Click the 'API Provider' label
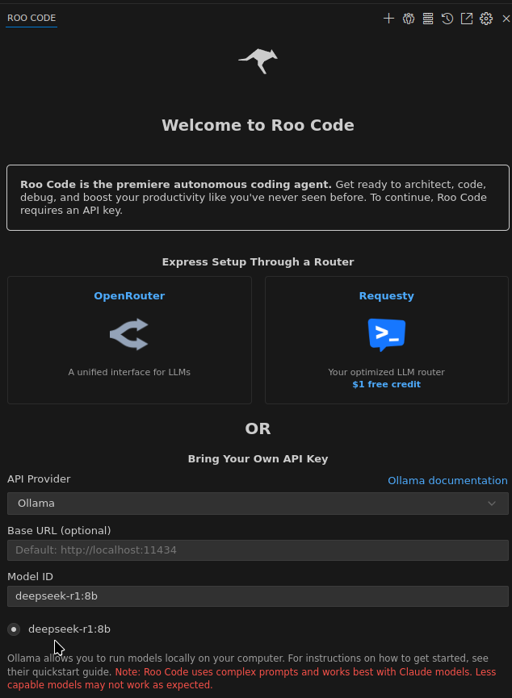 39,479
